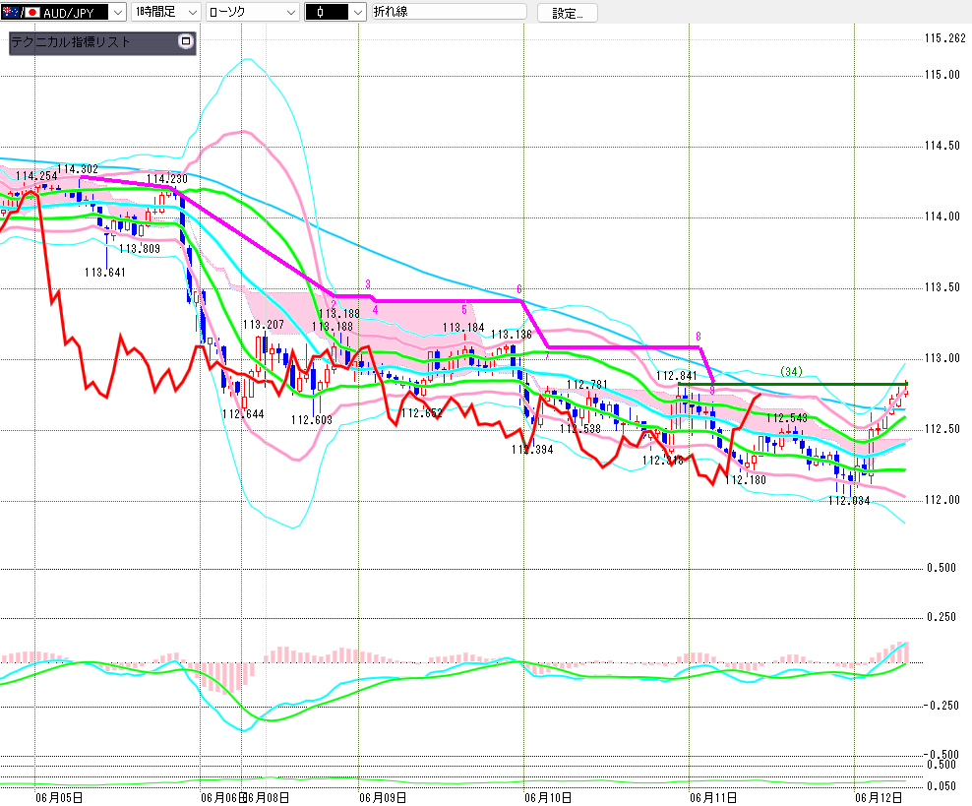Click the magenta wave marker number 6

[x=519, y=289]
